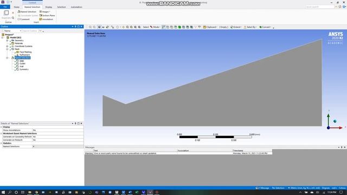Click the Zoom In viewport toolbar icon
This screenshot has width=347, height=195.
(x=91, y=27)
